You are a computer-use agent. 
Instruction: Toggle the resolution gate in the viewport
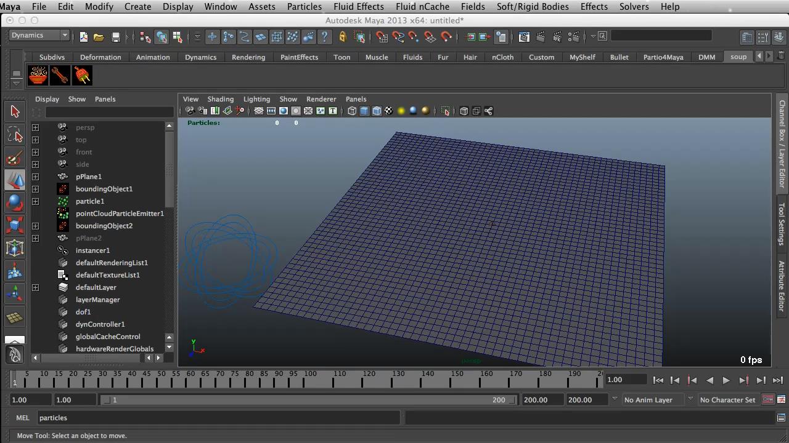coord(284,111)
